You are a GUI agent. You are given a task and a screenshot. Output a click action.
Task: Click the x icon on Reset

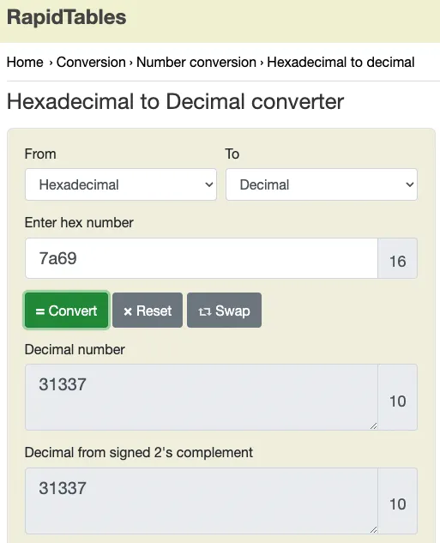(x=128, y=311)
